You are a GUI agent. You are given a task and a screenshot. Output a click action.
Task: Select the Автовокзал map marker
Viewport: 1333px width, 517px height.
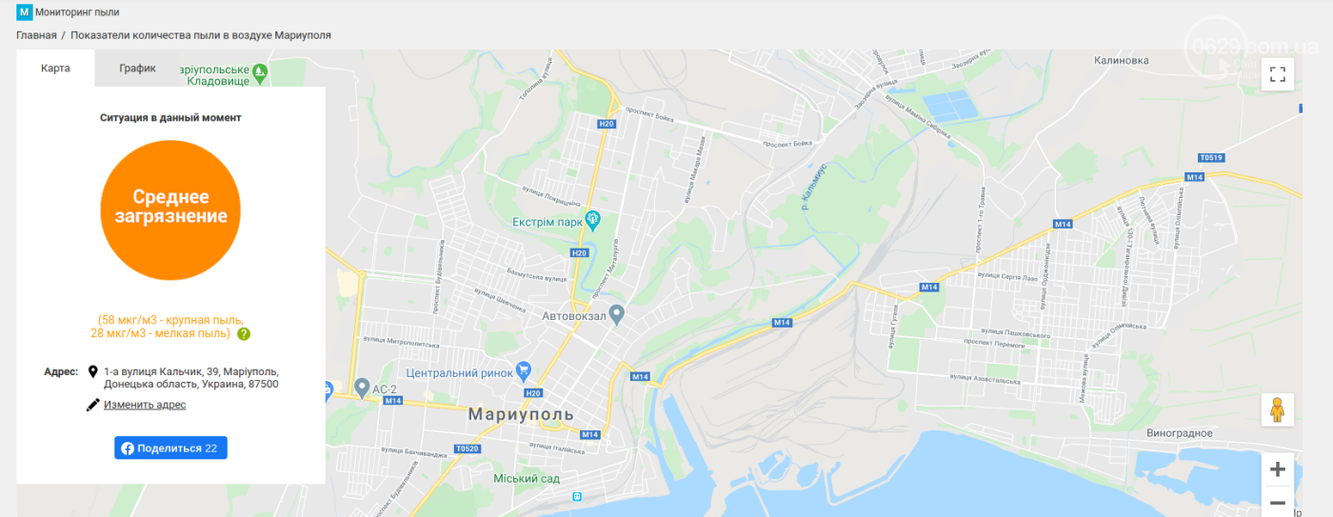point(617,312)
